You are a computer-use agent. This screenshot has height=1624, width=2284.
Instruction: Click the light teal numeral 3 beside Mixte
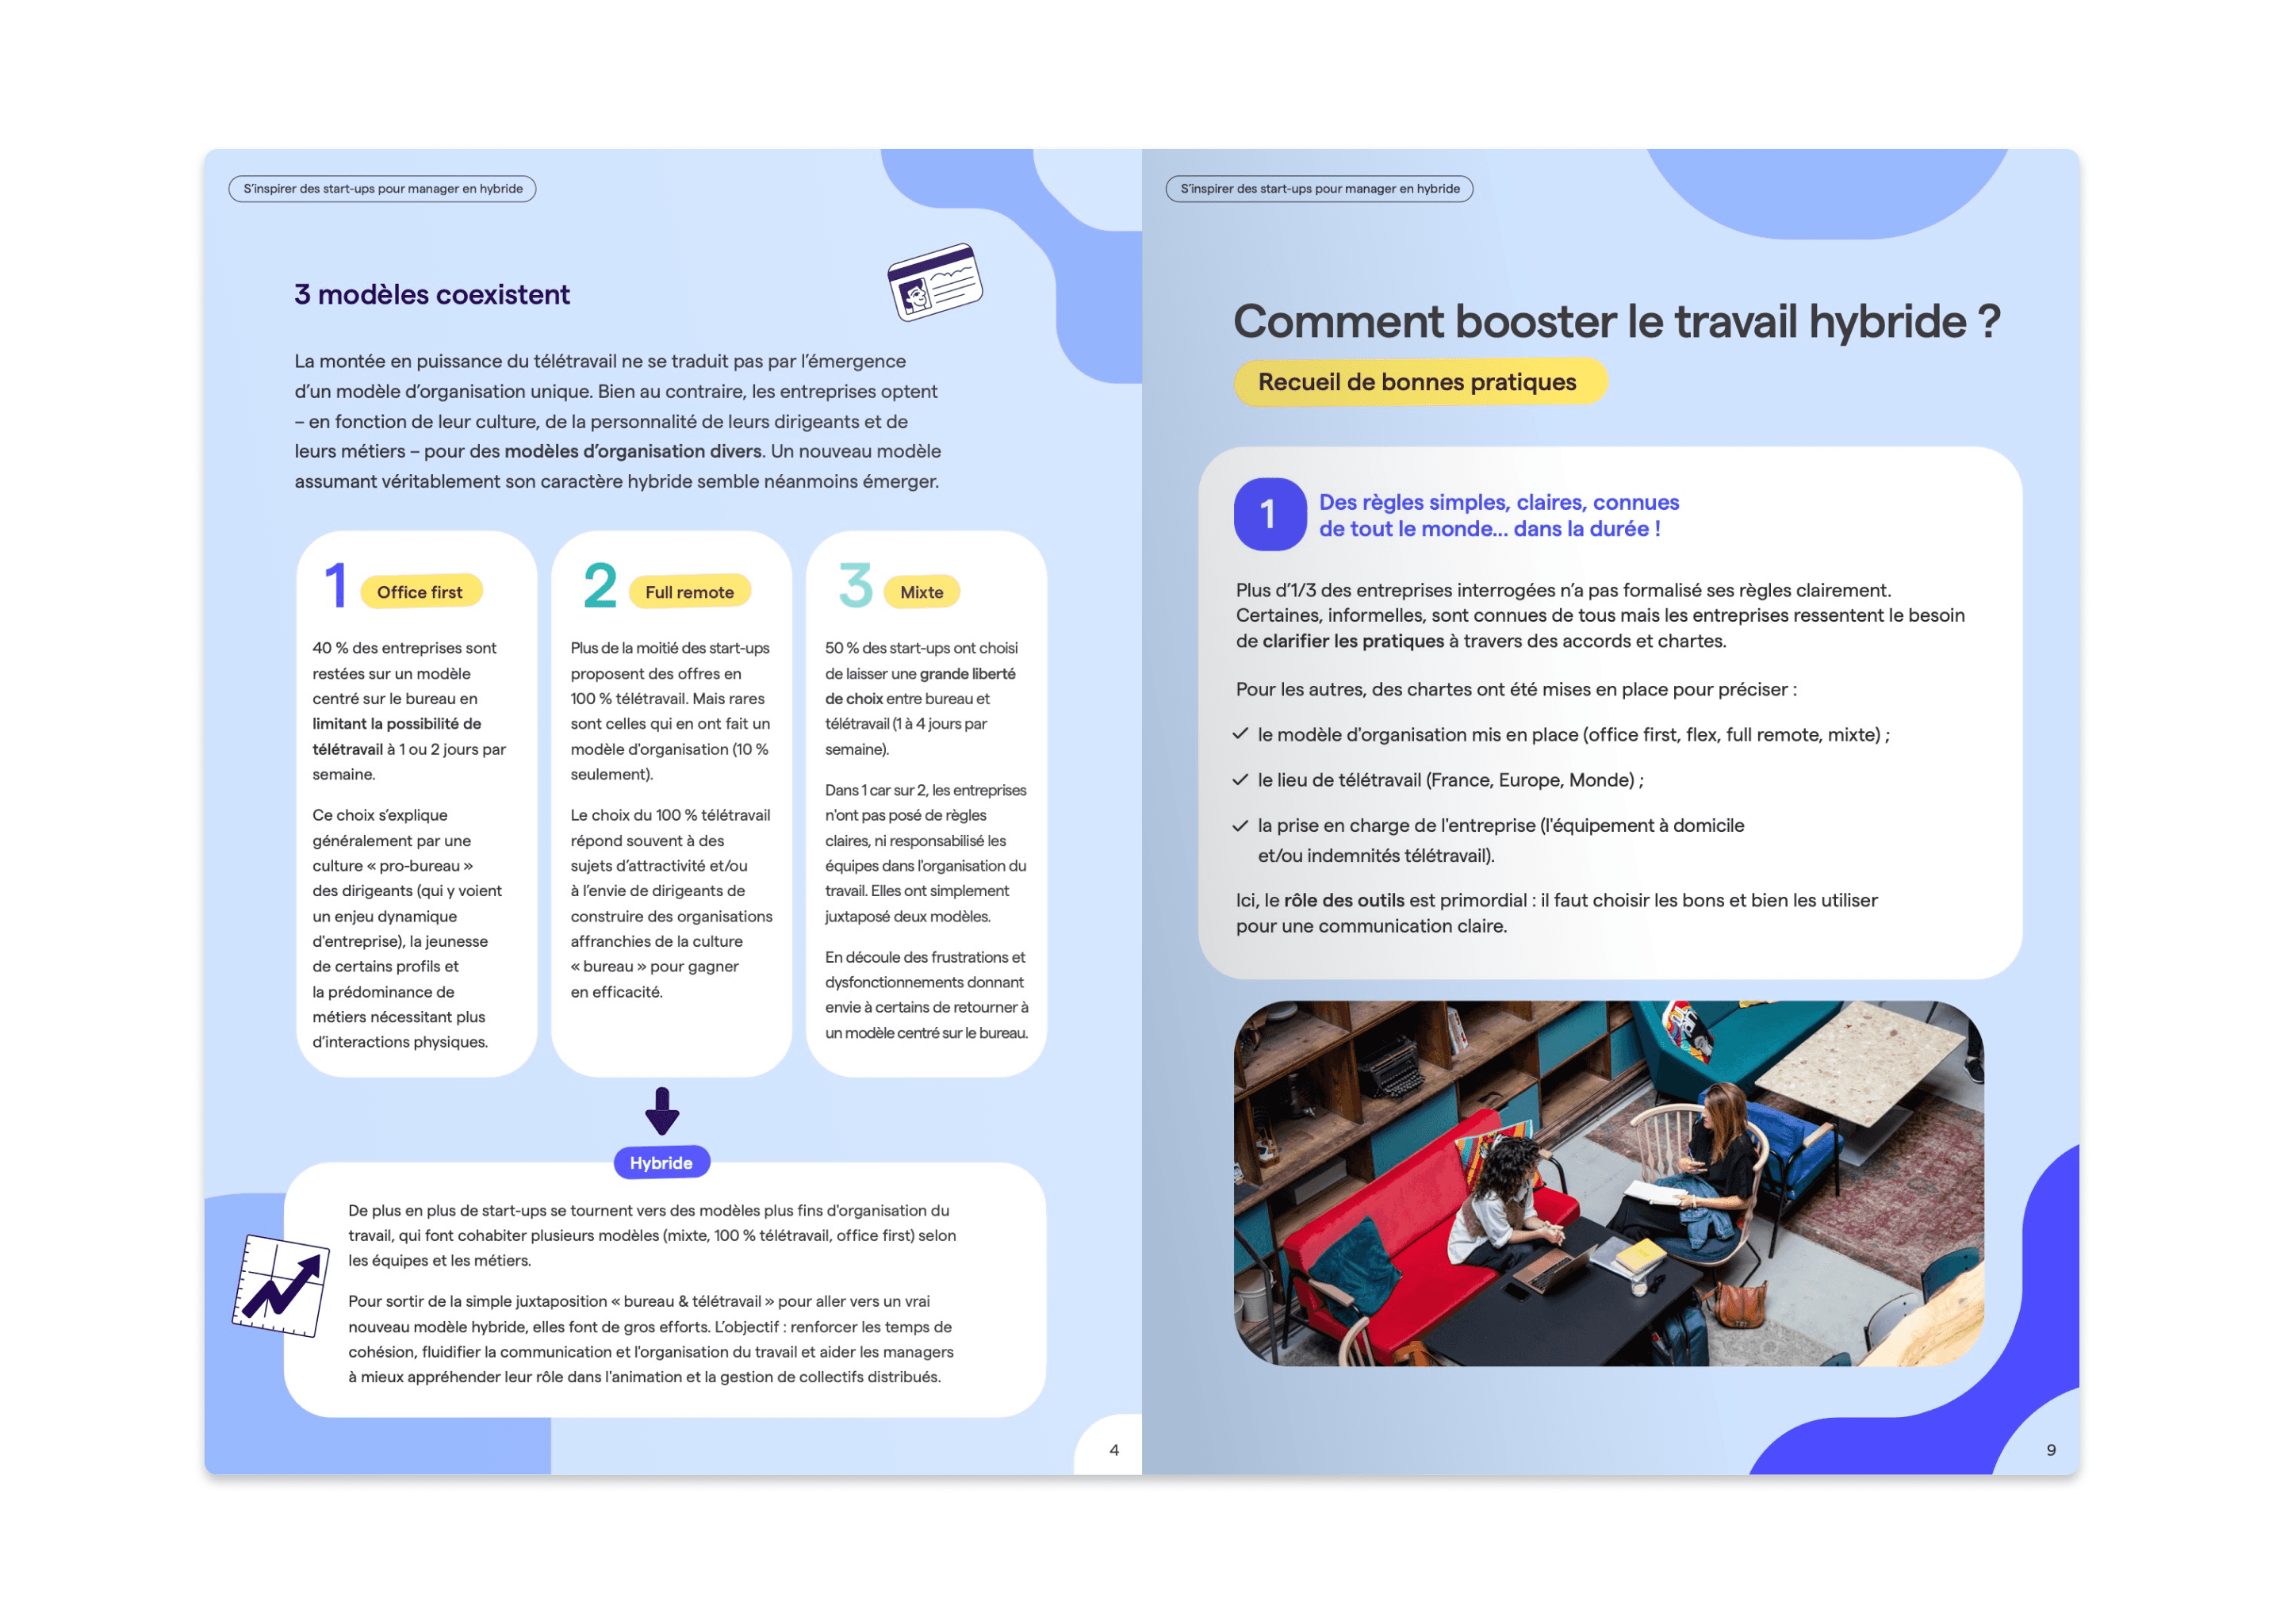coord(855,585)
